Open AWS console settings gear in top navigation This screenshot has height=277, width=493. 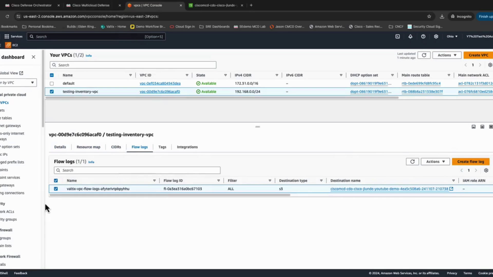(x=436, y=36)
